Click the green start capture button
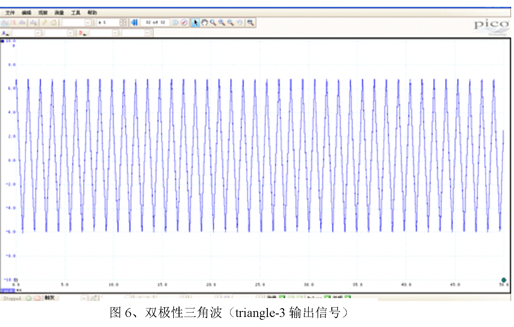The height and width of the screenshot is (327, 514). click(x=29, y=298)
